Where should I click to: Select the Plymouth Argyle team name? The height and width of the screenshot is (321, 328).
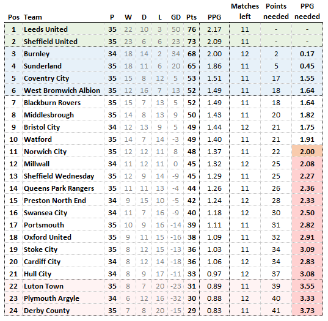(51, 298)
